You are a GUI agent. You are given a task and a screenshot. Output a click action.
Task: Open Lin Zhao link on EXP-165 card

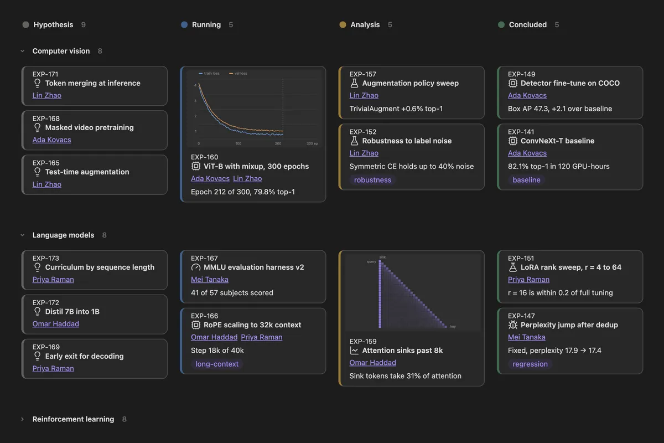point(47,184)
